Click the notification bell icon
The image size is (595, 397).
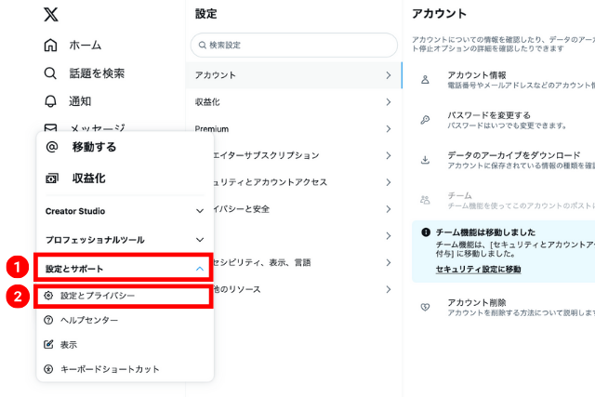(50, 101)
